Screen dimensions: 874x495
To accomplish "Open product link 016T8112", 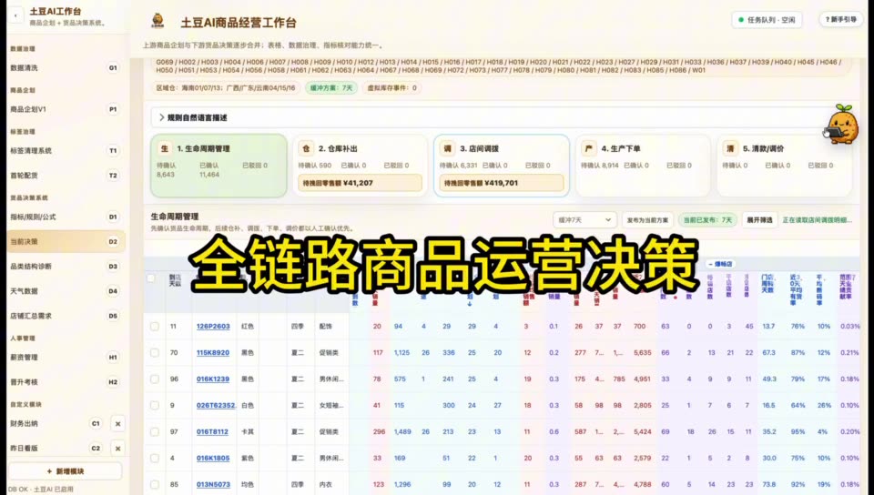I will [212, 432].
